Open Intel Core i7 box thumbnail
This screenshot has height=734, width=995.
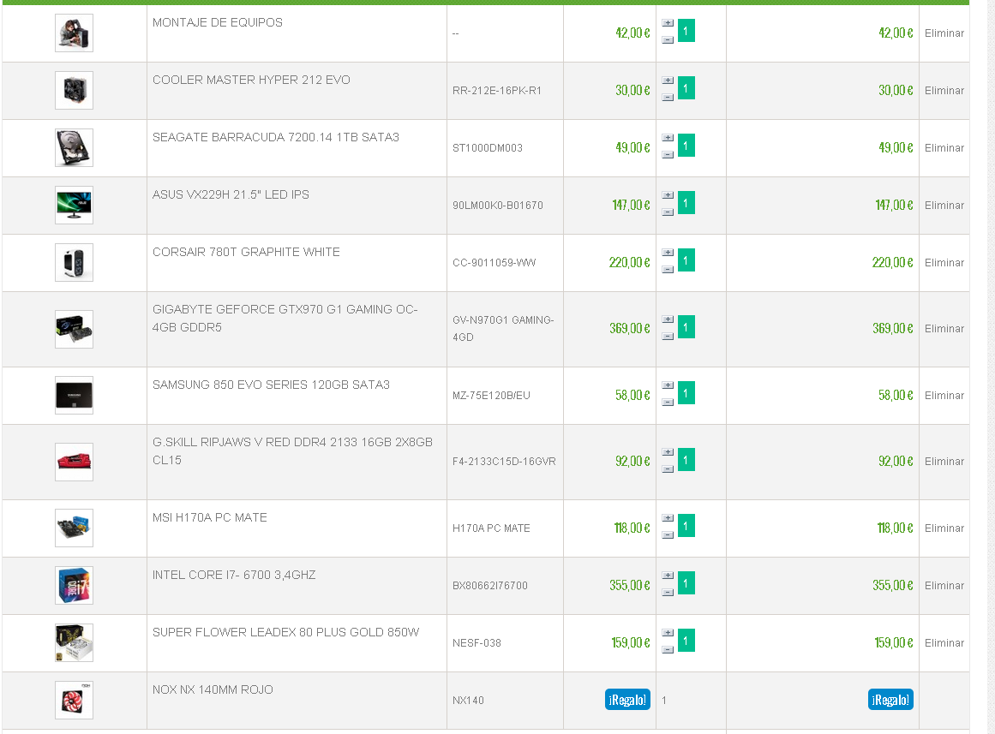75,586
